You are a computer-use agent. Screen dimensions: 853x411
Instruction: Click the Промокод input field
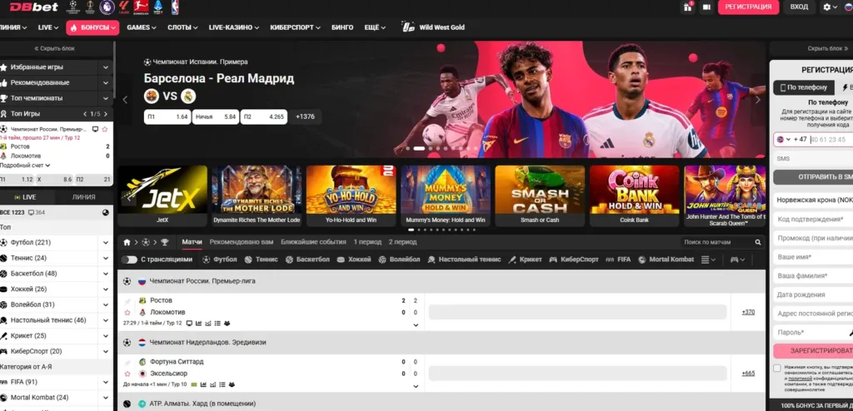coord(813,238)
